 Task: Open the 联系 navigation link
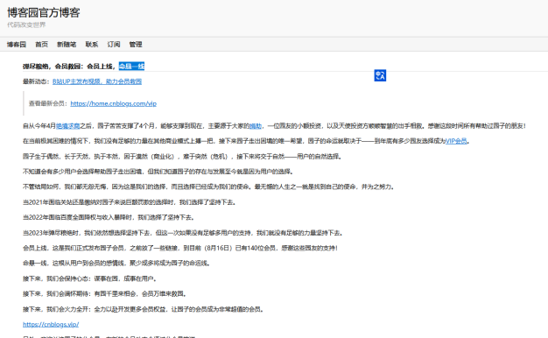[x=92, y=45]
